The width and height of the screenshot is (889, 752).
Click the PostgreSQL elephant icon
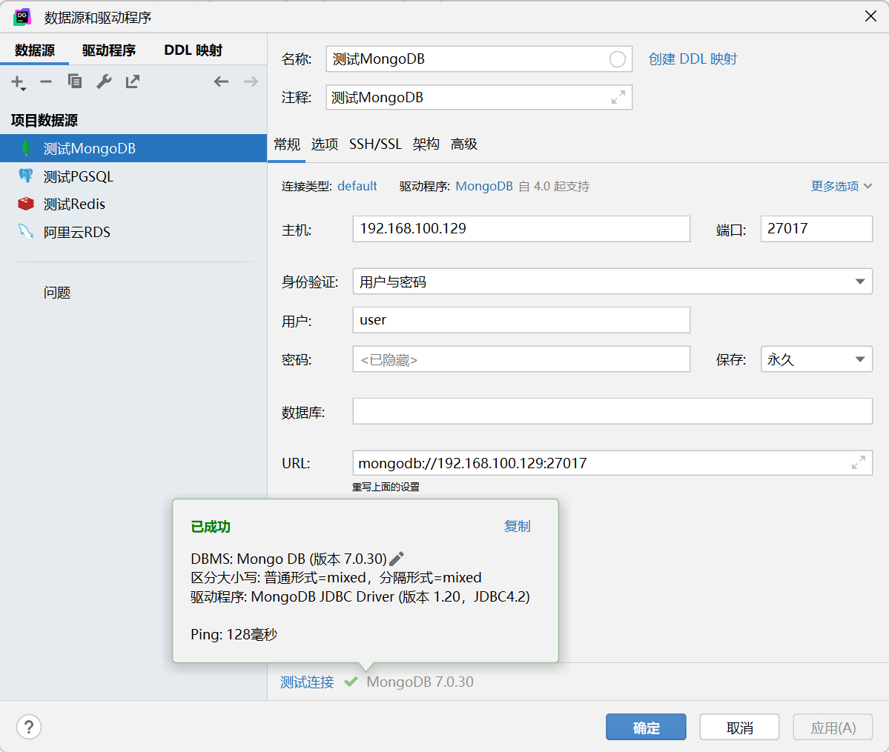click(25, 176)
